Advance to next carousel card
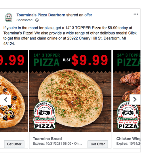This screenshot has width=141, height=161. coord(135,99)
